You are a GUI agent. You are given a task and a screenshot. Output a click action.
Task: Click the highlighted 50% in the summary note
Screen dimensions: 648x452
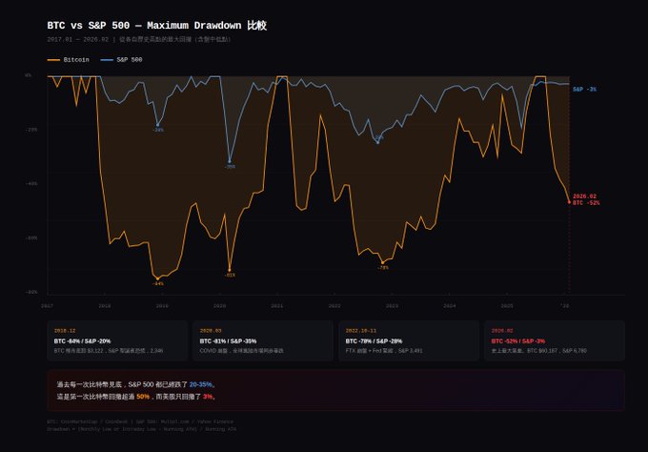tap(143, 396)
